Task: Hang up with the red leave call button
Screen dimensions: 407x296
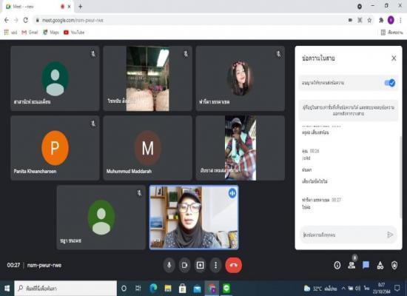Action: 234,265
